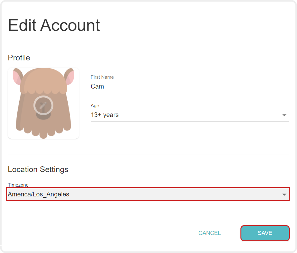This screenshot has height=253, width=297.
Task: Click the First Name input field
Action: pos(190,86)
